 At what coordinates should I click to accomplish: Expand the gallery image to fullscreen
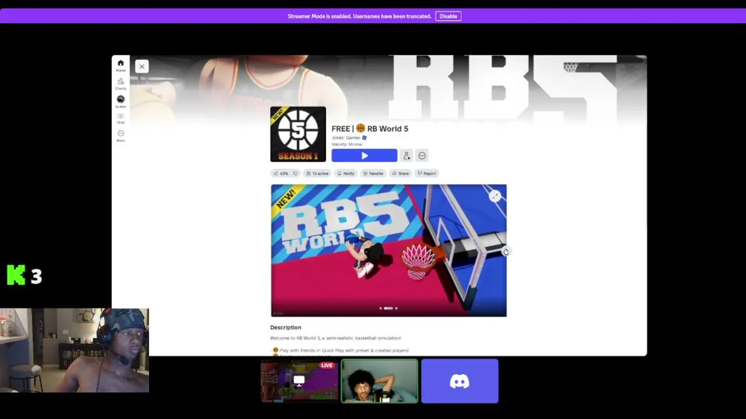pos(494,197)
